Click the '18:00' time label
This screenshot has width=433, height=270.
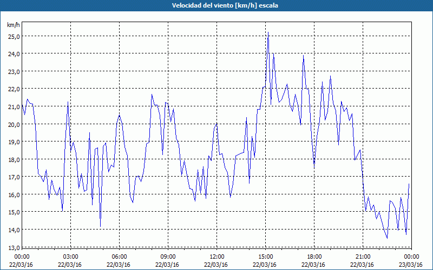click(x=314, y=257)
